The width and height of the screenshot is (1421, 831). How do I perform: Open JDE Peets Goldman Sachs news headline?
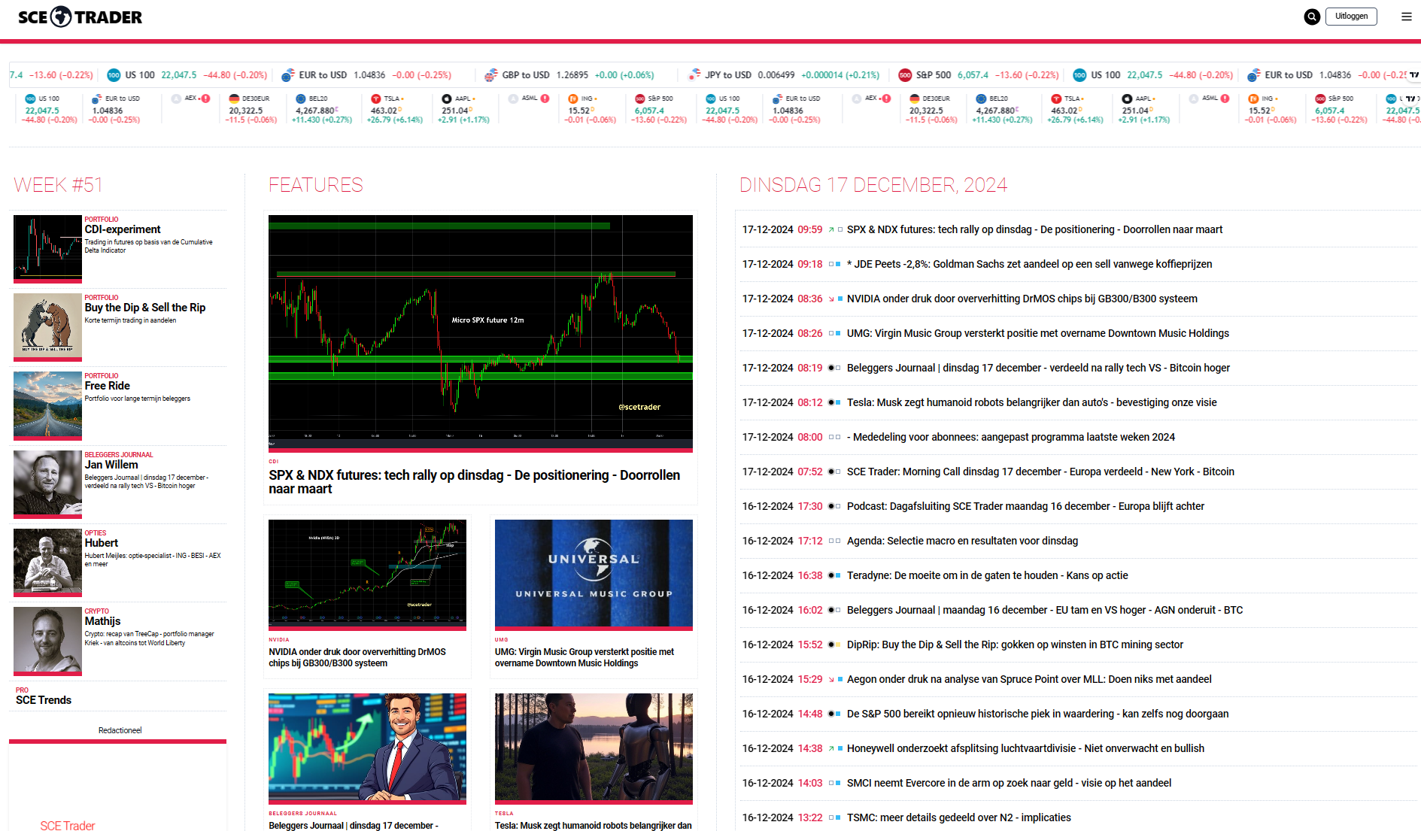tap(1030, 265)
